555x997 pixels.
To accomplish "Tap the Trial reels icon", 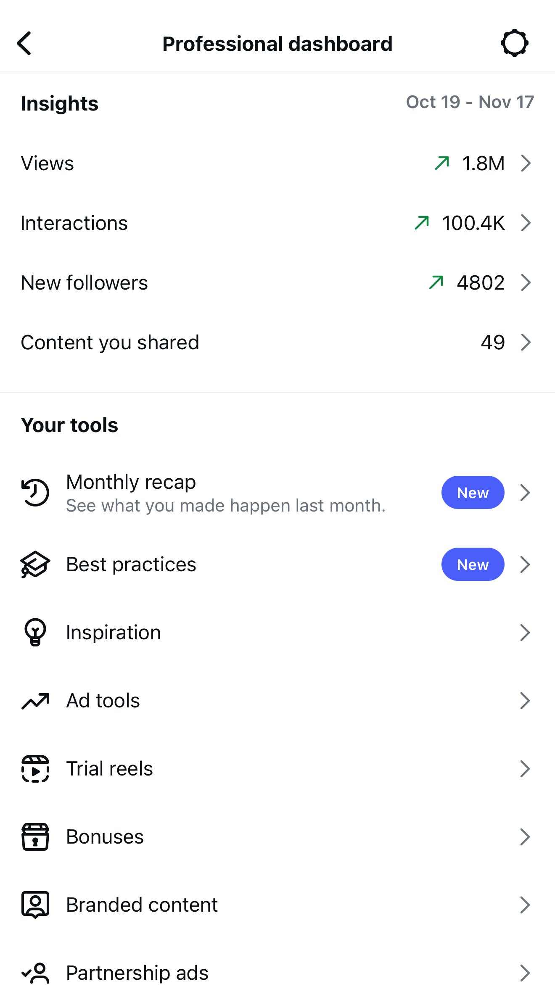I will tap(35, 769).
